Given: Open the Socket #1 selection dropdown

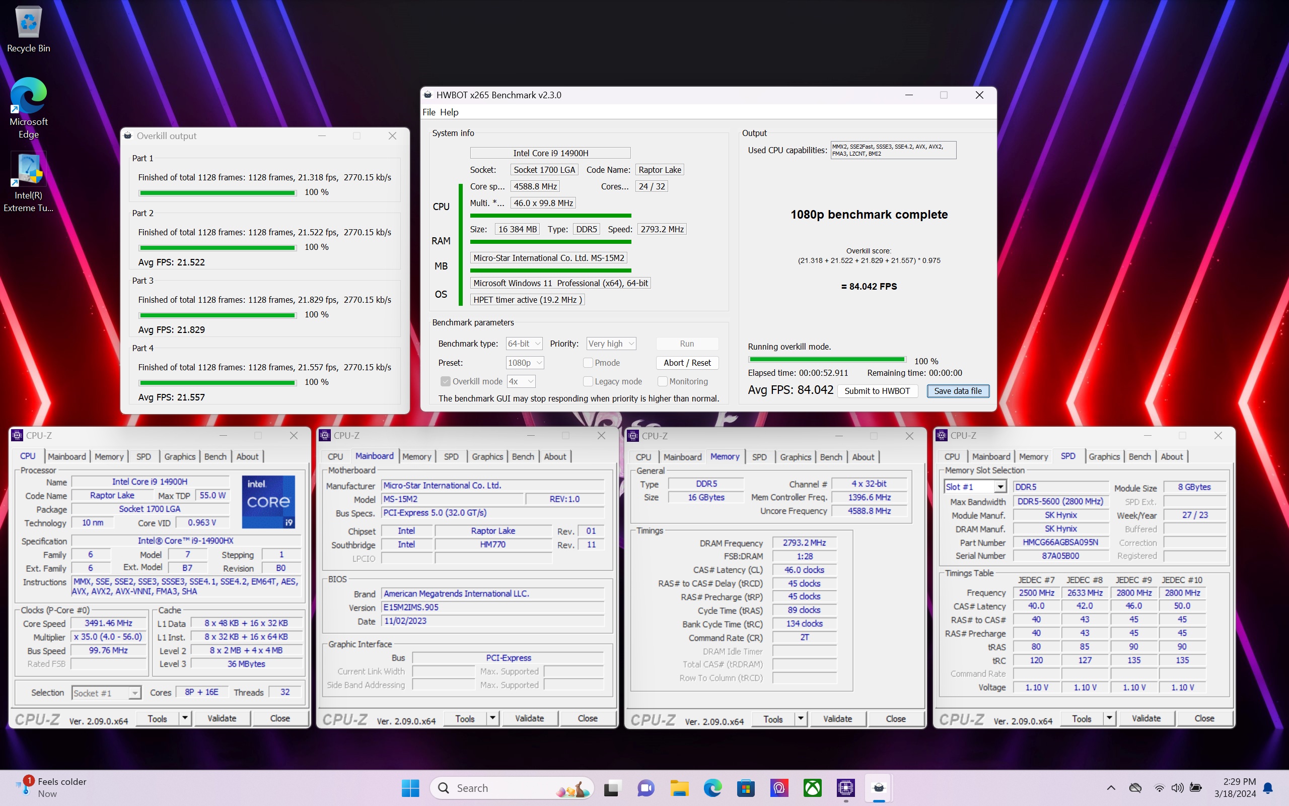Looking at the screenshot, I should point(106,693).
